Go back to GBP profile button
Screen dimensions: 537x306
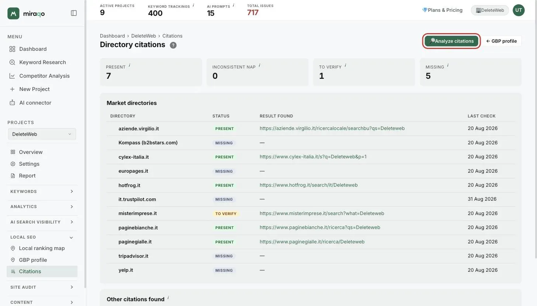pyautogui.click(x=502, y=41)
